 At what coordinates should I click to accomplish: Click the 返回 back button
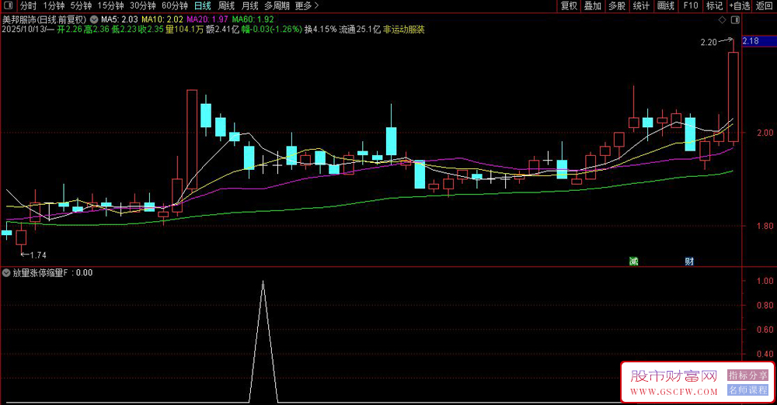pos(765,5)
